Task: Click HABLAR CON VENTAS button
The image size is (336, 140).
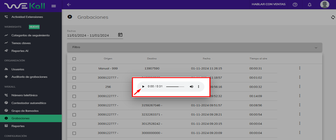Action: pos(268,4)
